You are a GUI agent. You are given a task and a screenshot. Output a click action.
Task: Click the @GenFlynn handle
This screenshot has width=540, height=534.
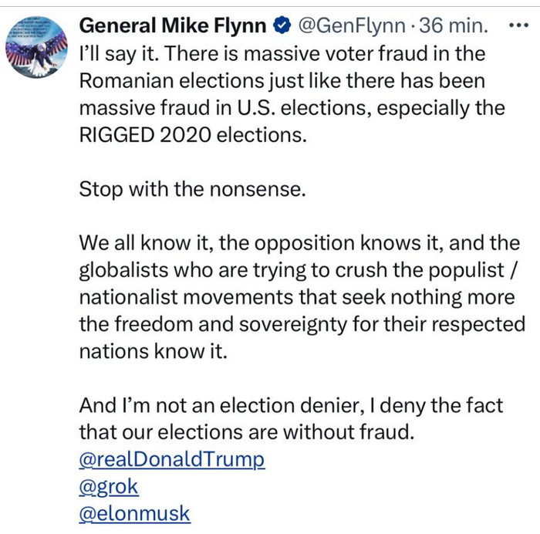(352, 25)
